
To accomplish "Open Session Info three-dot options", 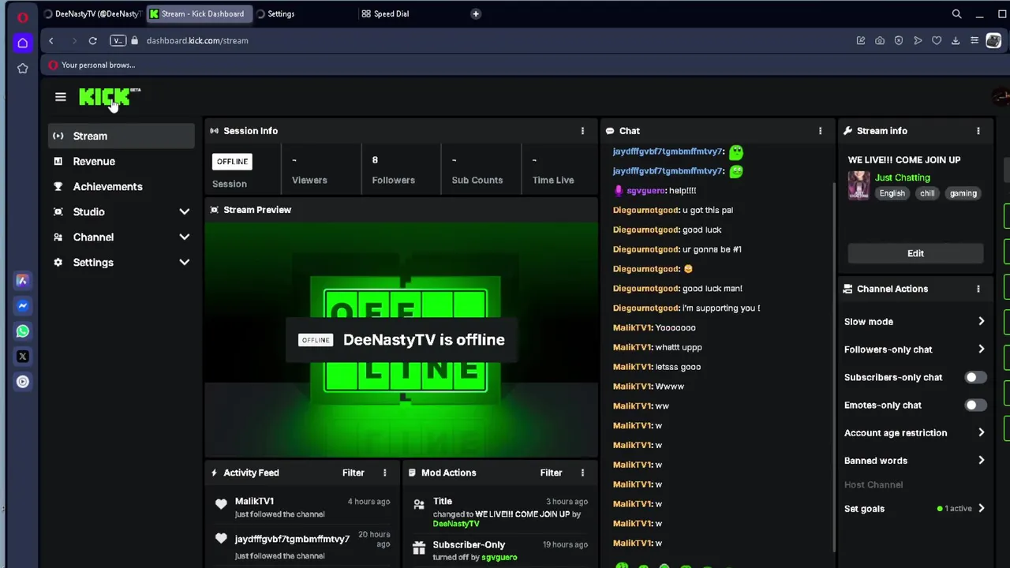I will (x=582, y=131).
